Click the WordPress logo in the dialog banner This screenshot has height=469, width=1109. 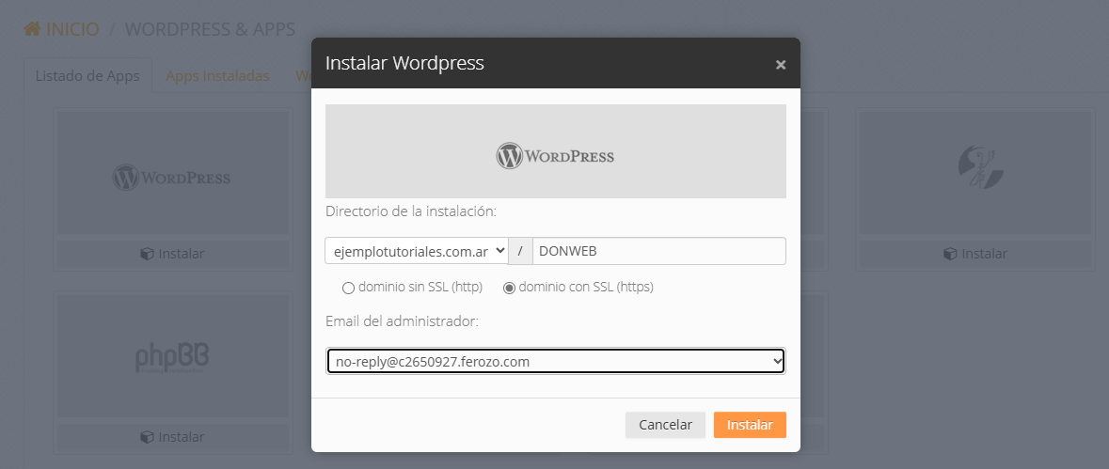[555, 155]
